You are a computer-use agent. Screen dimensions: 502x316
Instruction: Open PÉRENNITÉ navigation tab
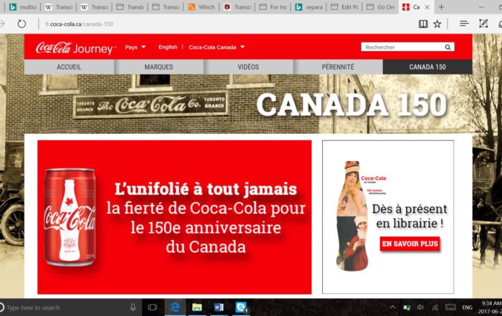click(x=338, y=67)
